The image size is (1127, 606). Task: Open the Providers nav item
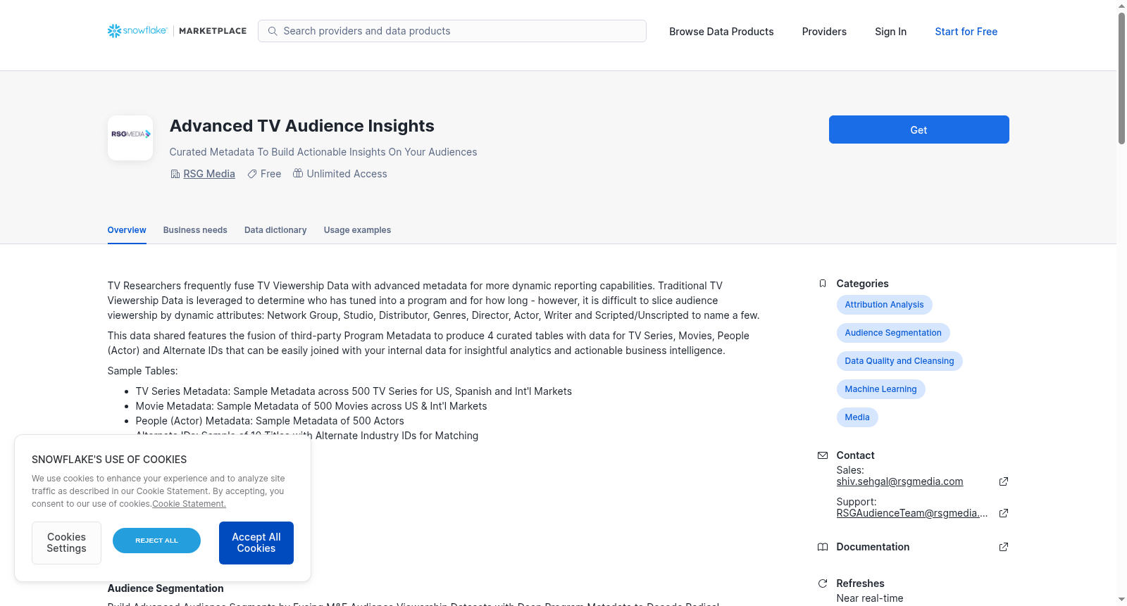tap(824, 32)
